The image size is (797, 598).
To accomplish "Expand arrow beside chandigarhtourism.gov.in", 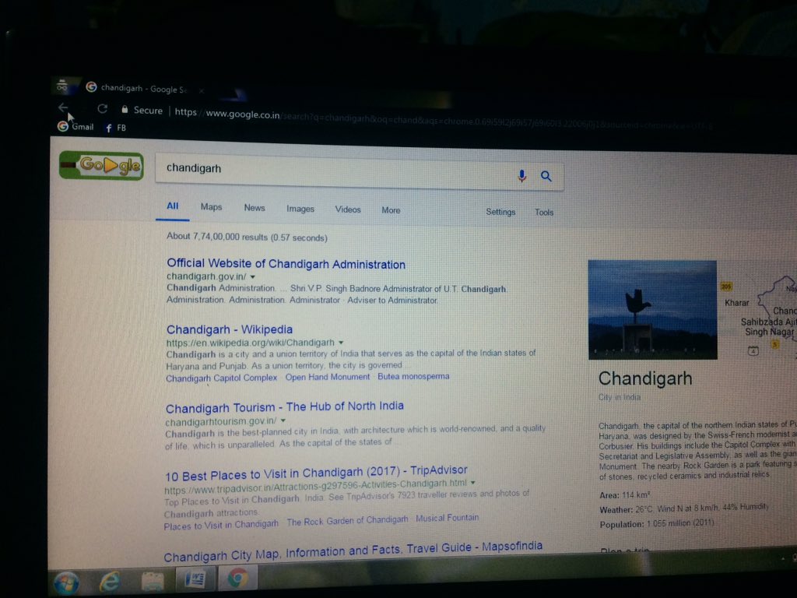I will (x=283, y=420).
